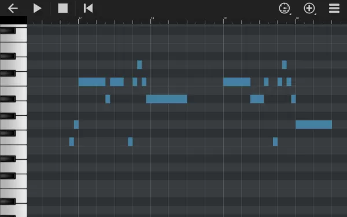Tap the topmost black piano key
Image resolution: width=347 pixels, height=217 pixels.
point(8,31)
